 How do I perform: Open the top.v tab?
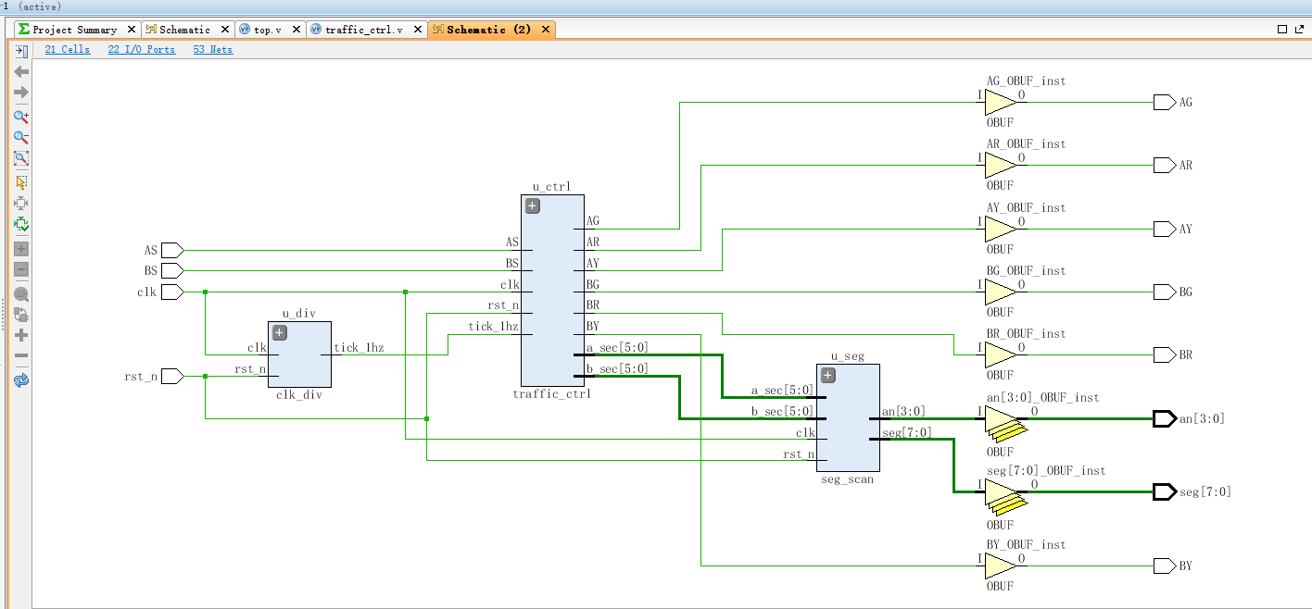[268, 30]
